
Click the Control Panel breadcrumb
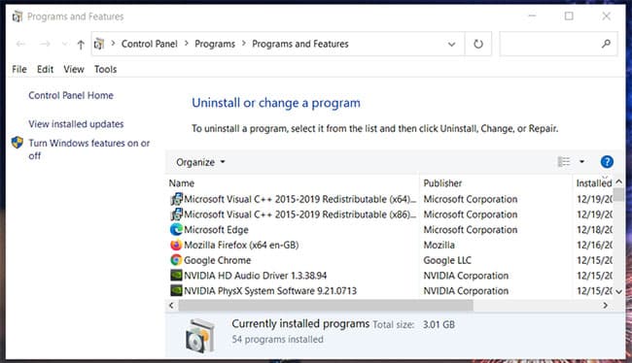click(149, 44)
